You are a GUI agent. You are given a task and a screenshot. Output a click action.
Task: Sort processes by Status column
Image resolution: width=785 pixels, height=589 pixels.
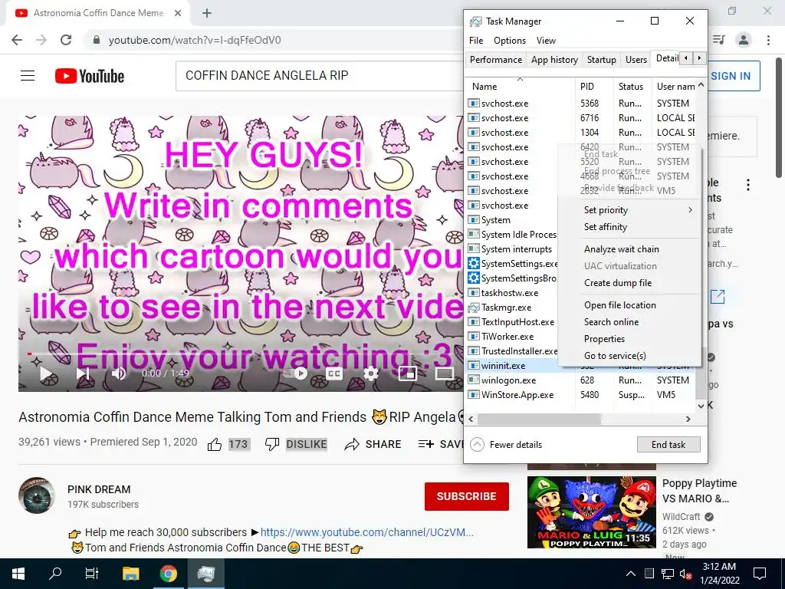pyautogui.click(x=632, y=86)
